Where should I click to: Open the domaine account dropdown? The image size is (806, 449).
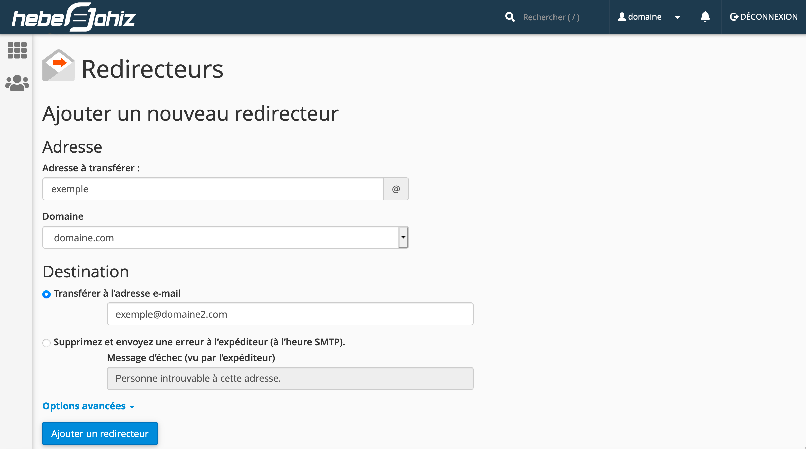click(649, 17)
